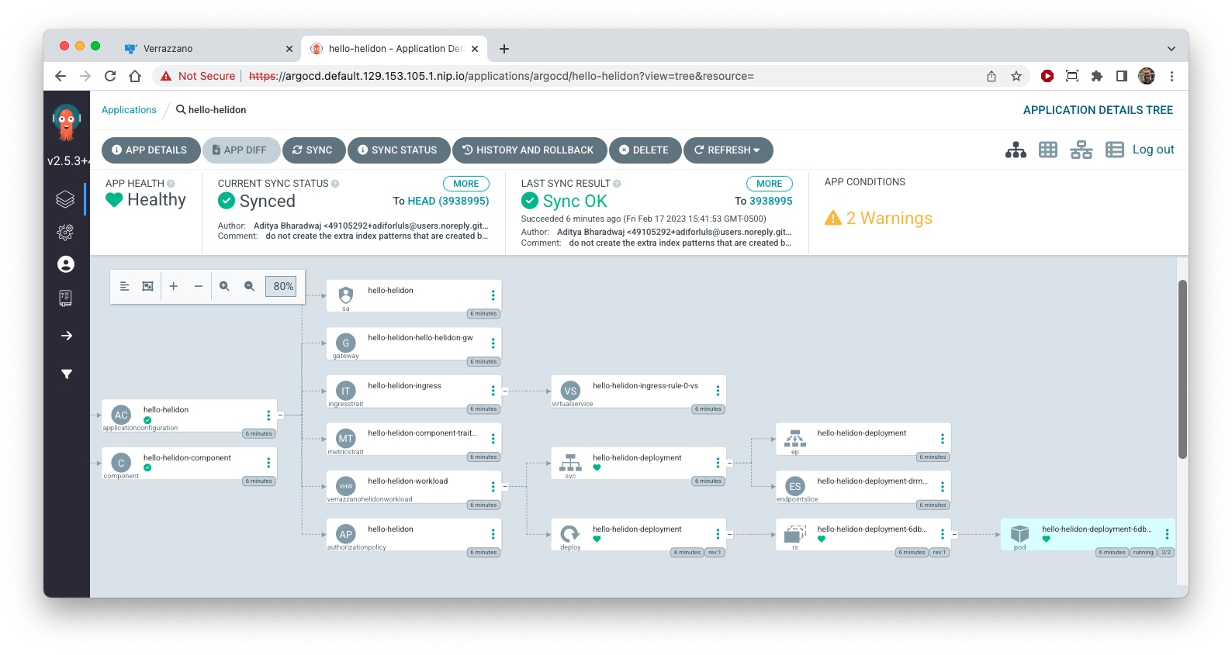Click compact nodes alignment icon
The image size is (1232, 655).
[124, 286]
